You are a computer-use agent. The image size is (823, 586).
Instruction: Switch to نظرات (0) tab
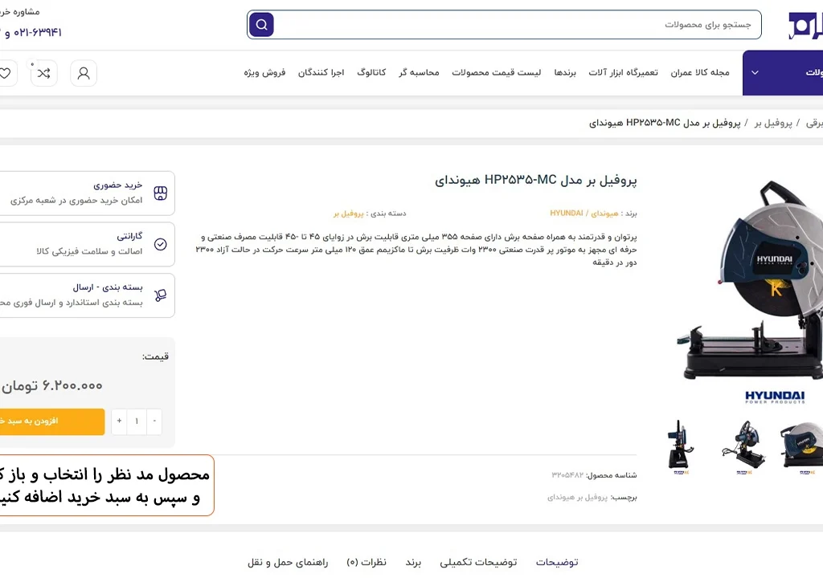(x=366, y=563)
